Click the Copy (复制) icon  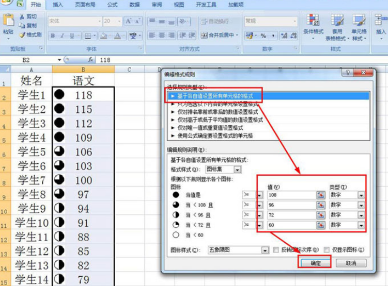pos(22,25)
